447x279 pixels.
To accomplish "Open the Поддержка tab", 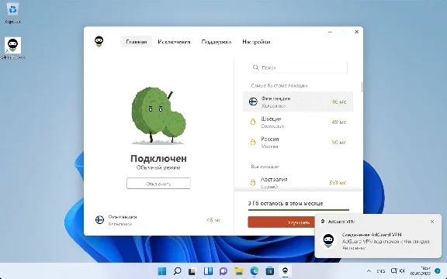I will tap(216, 42).
